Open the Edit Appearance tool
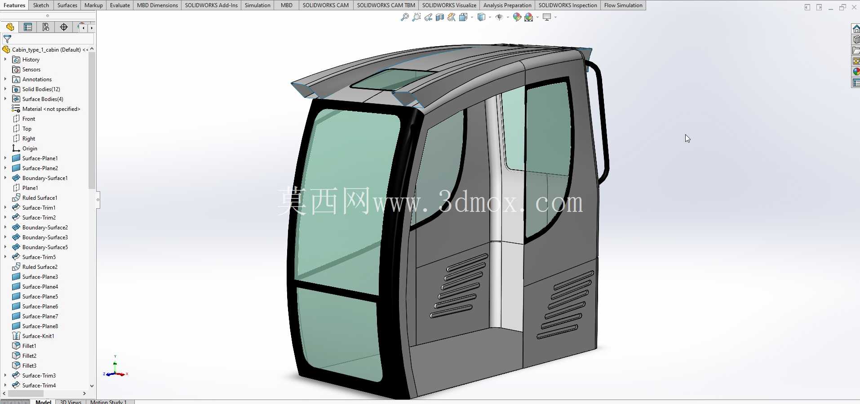The height and width of the screenshot is (404, 860). coord(517,17)
